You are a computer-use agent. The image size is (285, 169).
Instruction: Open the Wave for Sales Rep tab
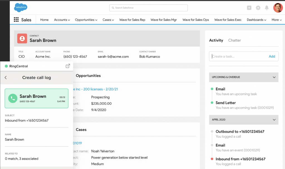(132, 20)
